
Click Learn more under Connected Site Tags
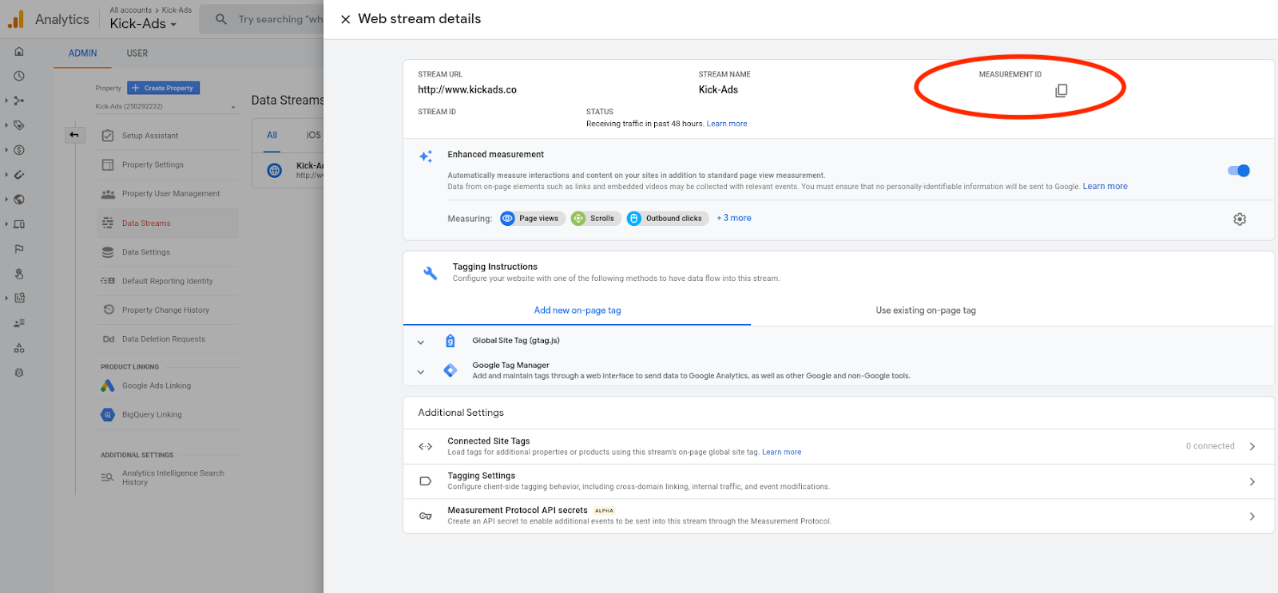tap(782, 452)
